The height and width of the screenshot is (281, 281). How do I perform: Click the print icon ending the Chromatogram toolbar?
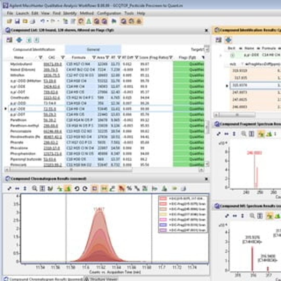(183, 189)
